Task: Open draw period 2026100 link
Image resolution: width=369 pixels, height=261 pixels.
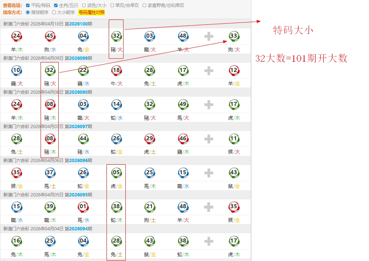Action: point(78,24)
